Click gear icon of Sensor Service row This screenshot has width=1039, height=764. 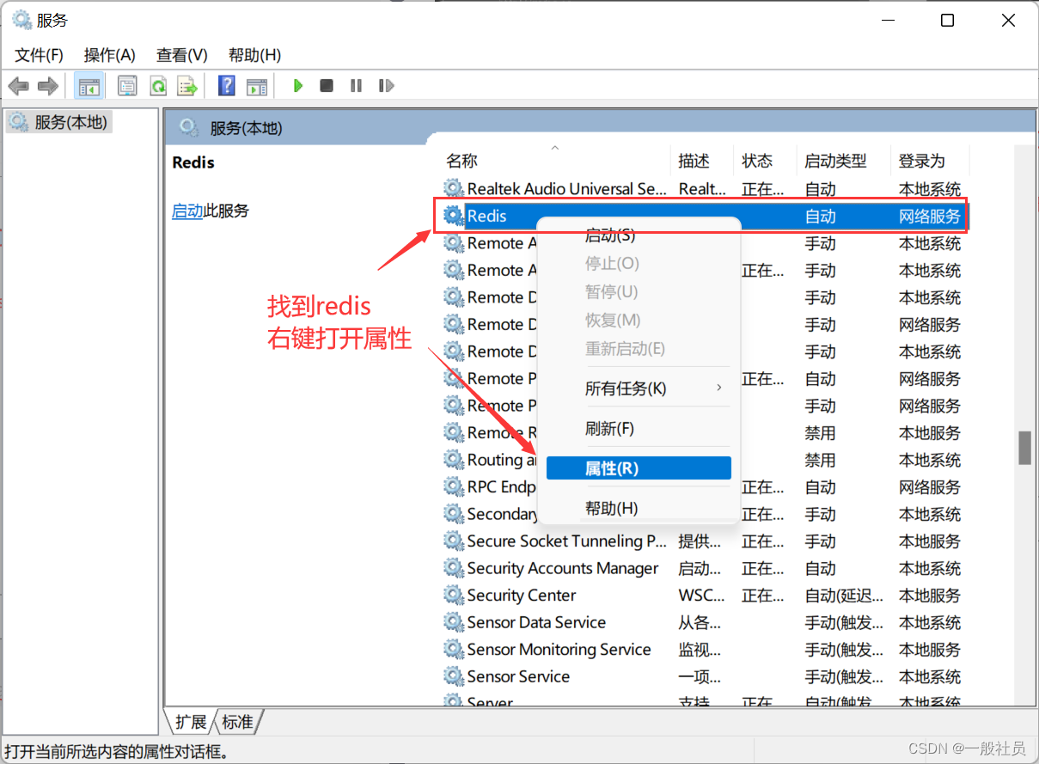453,676
